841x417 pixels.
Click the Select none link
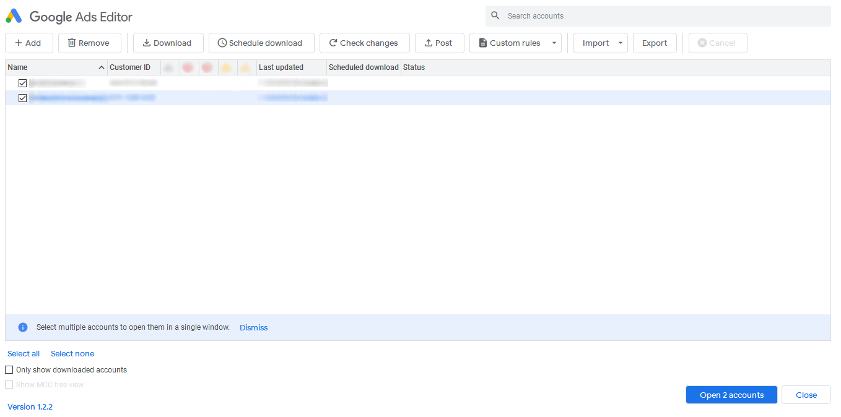(x=72, y=353)
